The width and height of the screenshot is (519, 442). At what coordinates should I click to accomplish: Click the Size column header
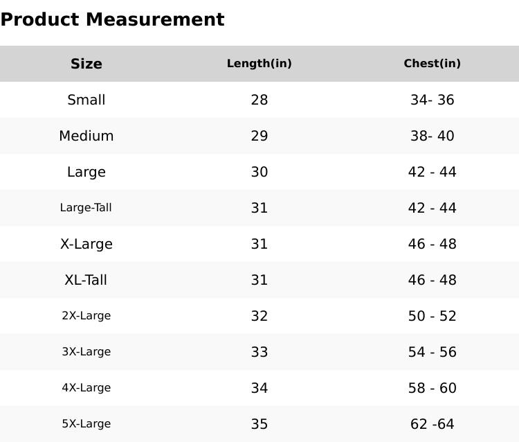86,64
